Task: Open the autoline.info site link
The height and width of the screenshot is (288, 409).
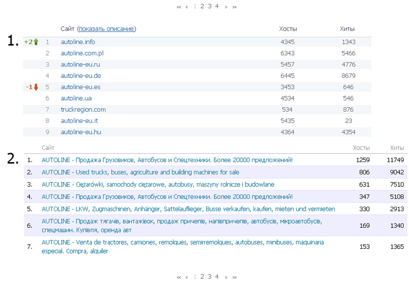Action: click(78, 42)
